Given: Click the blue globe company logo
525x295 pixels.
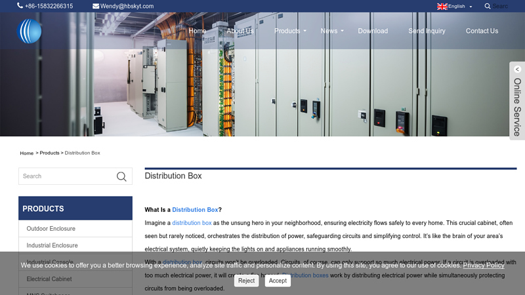Looking at the screenshot, I should (29, 31).
